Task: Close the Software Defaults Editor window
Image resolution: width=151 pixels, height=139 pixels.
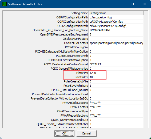Action: click(x=144, y=4)
